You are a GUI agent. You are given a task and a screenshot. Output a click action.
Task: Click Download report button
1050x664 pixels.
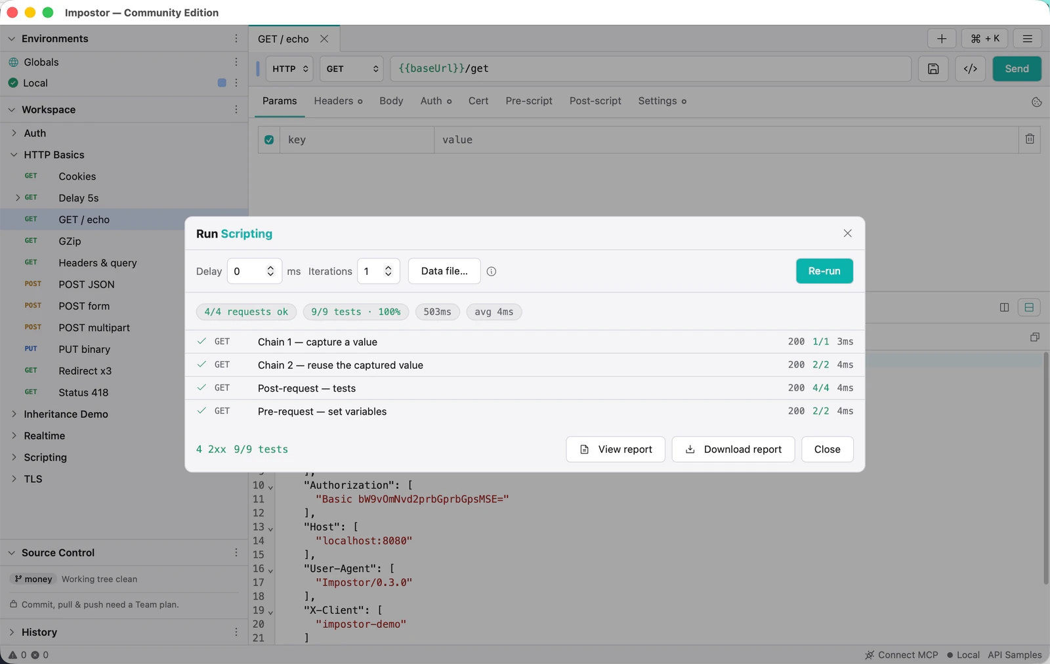[733, 449]
